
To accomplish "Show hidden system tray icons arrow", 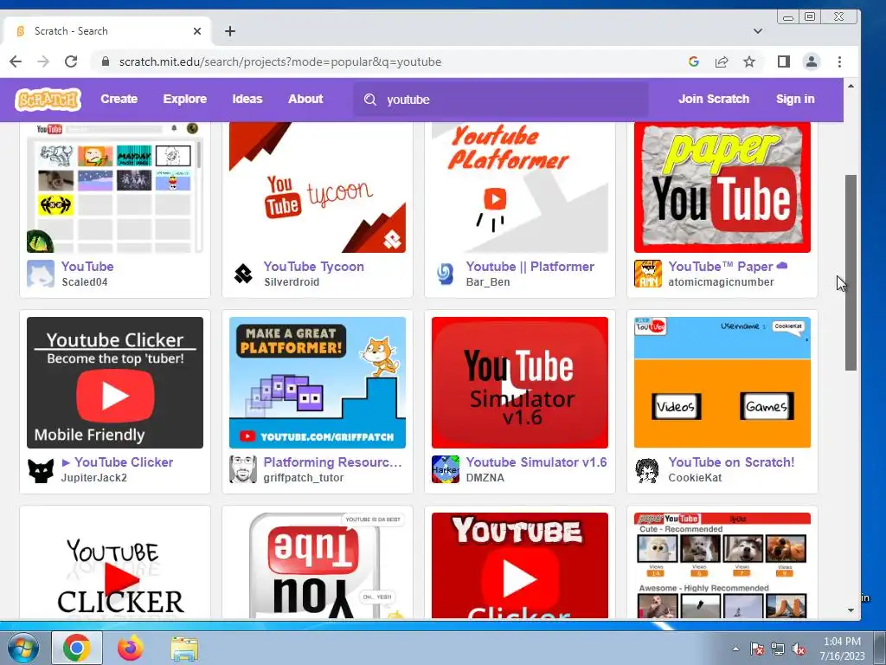I will [x=735, y=649].
